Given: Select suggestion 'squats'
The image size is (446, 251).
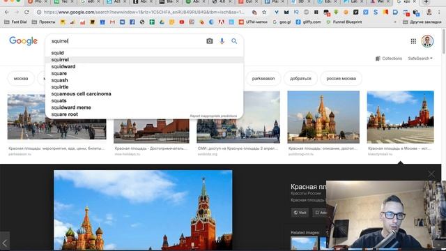Looking at the screenshot, I should (144, 100).
